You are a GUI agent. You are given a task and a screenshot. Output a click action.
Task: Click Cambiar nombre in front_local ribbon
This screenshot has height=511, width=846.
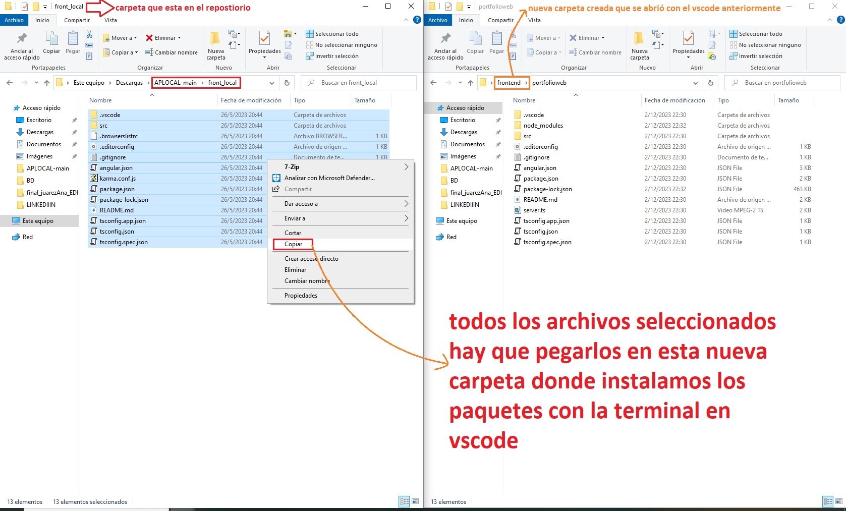click(172, 52)
